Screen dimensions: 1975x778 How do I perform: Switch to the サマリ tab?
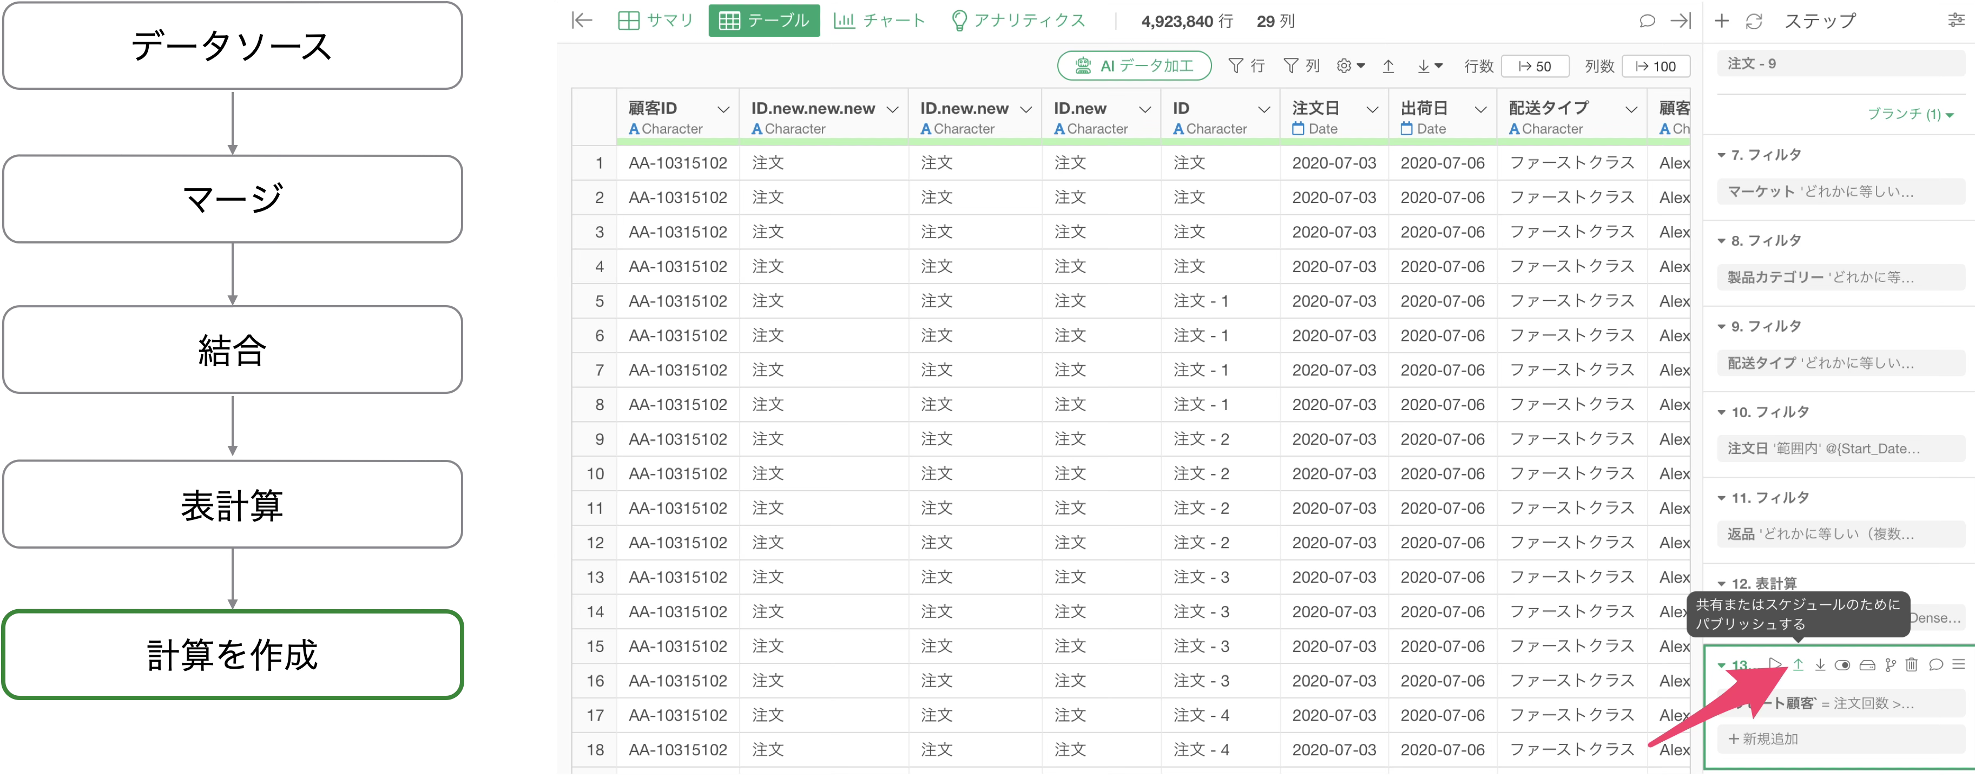coord(655,21)
